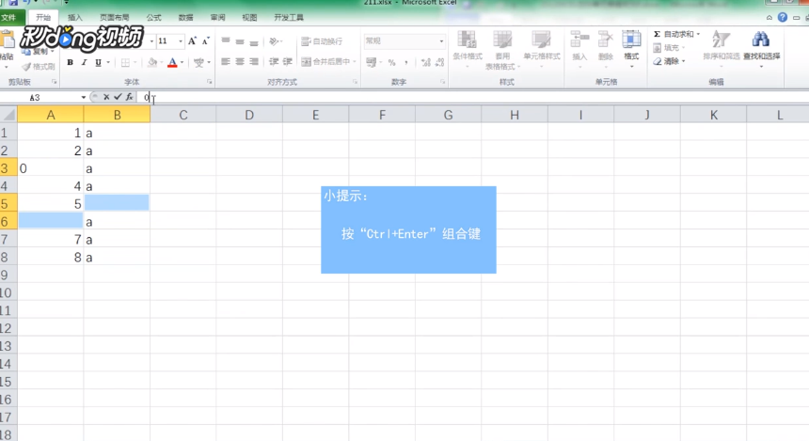Image resolution: width=809 pixels, height=441 pixels.
Task: Switch to the formulas (公式) tab
Action: pos(153,18)
